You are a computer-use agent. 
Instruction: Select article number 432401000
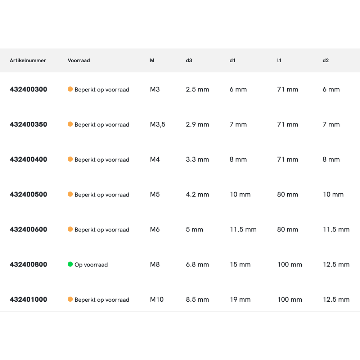point(28,300)
